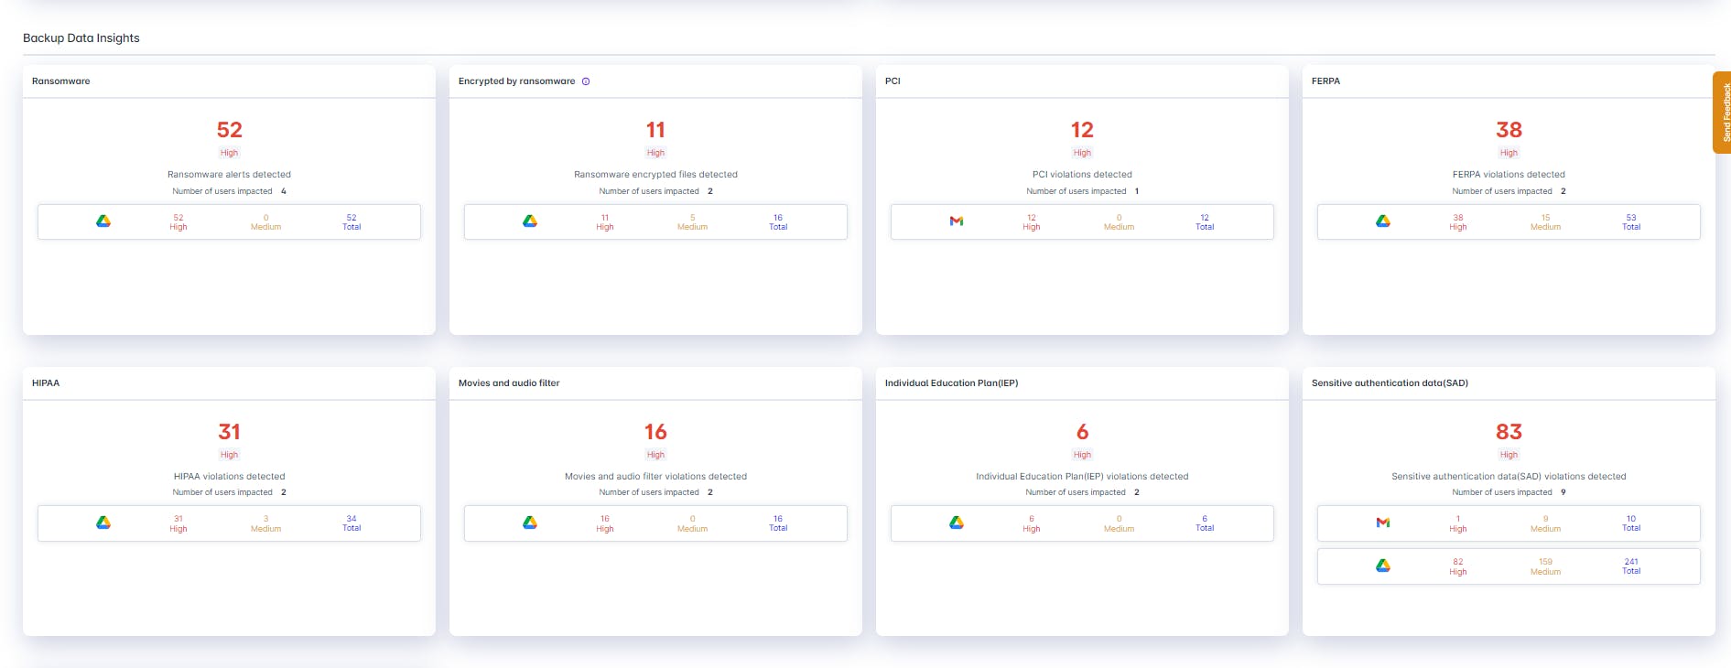Viewport: 1731px width, 668px height.
Task: Click Google Drive icon in Sensitive authentication data card
Action: tap(1383, 566)
